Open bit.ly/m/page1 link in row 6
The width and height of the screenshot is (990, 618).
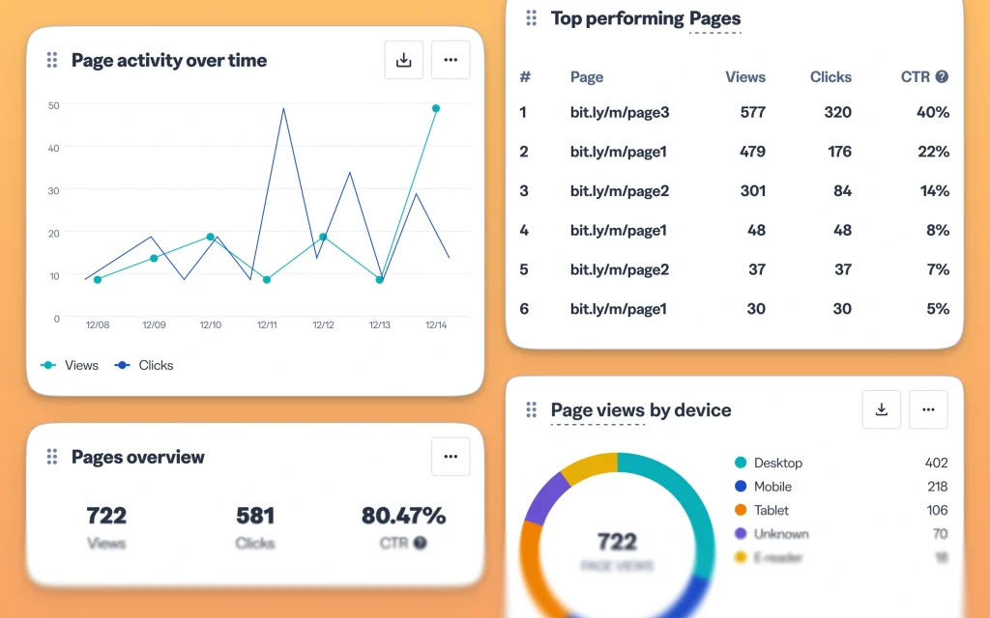click(x=618, y=309)
